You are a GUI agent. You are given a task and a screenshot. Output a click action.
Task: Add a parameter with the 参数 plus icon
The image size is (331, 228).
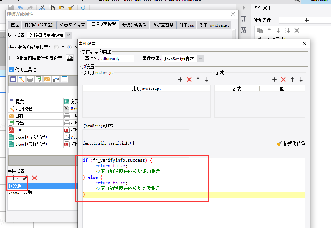(x=274, y=80)
